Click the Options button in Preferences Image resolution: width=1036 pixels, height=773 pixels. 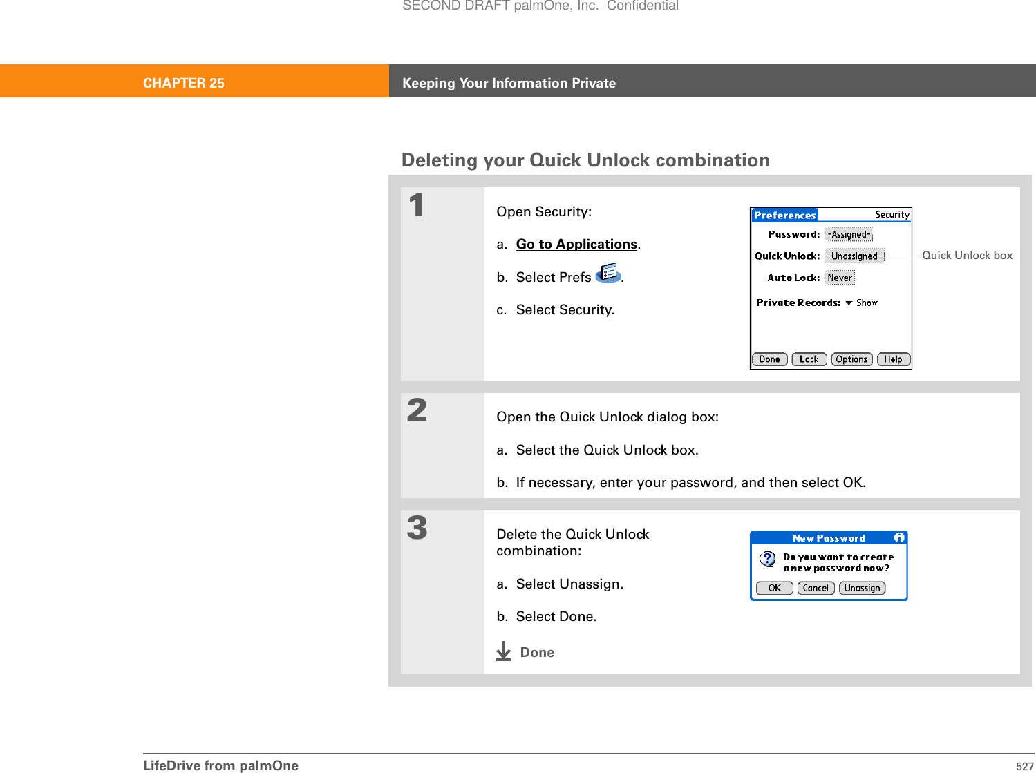(851, 359)
